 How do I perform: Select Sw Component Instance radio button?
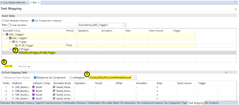33,21
